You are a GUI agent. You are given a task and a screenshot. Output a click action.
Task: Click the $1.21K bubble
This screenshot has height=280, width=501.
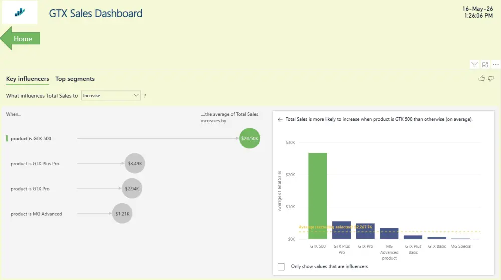click(122, 213)
